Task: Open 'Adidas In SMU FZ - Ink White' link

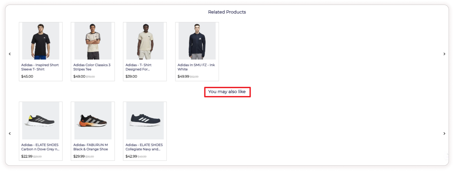Action: 196,67
